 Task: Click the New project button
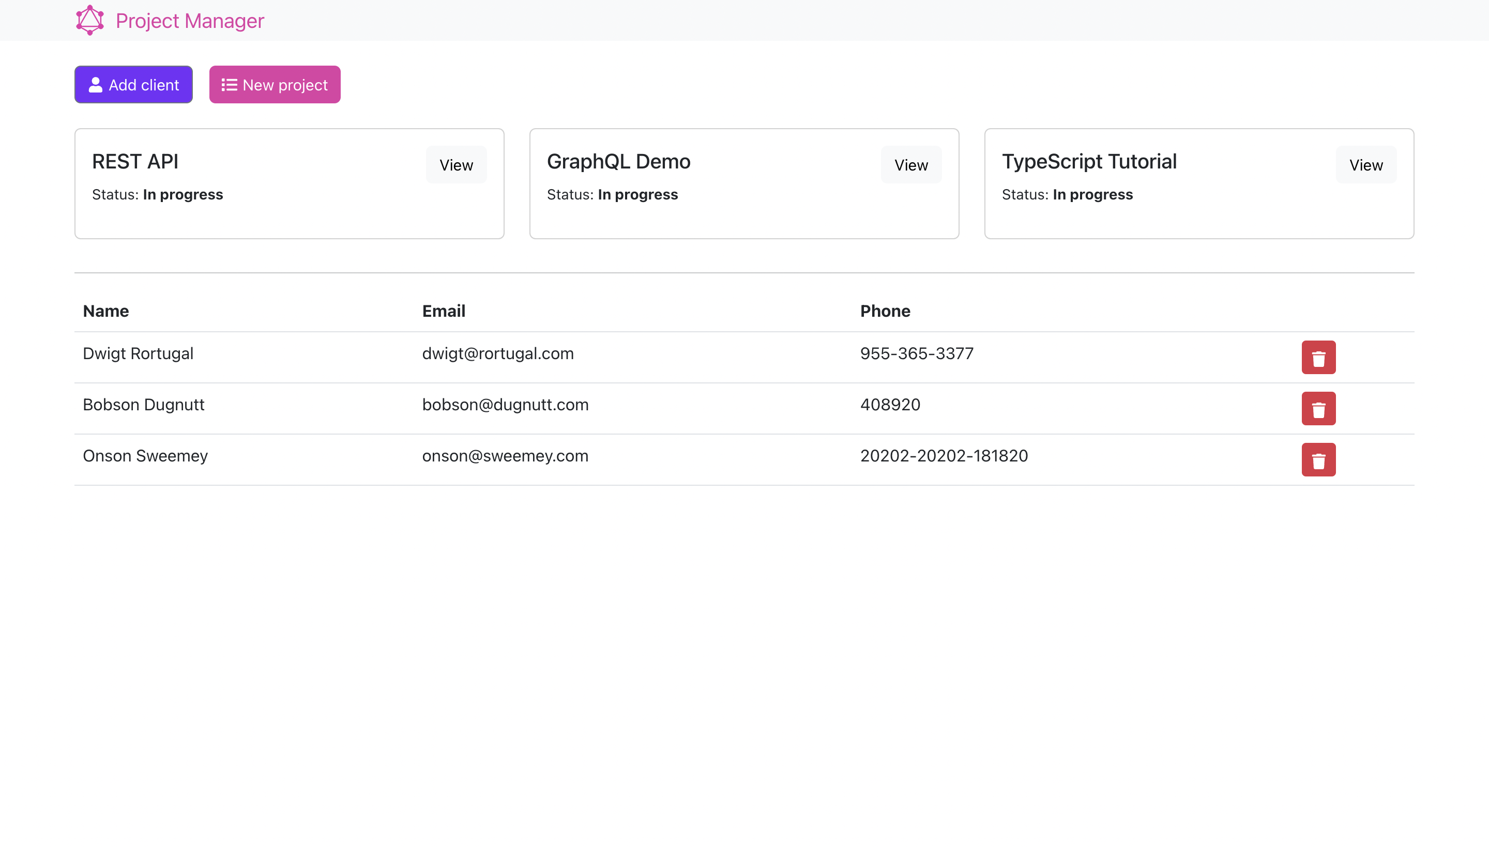click(x=275, y=84)
